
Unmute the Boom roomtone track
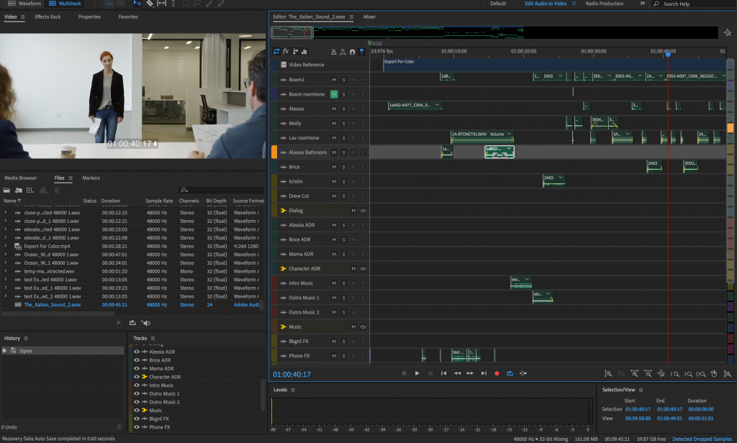[x=334, y=94]
